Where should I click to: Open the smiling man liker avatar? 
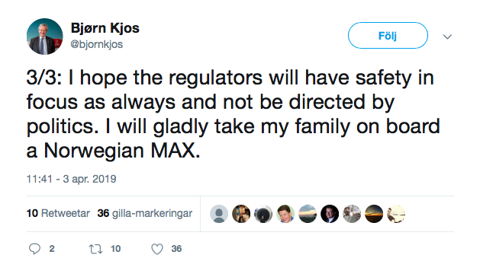[x=285, y=214]
